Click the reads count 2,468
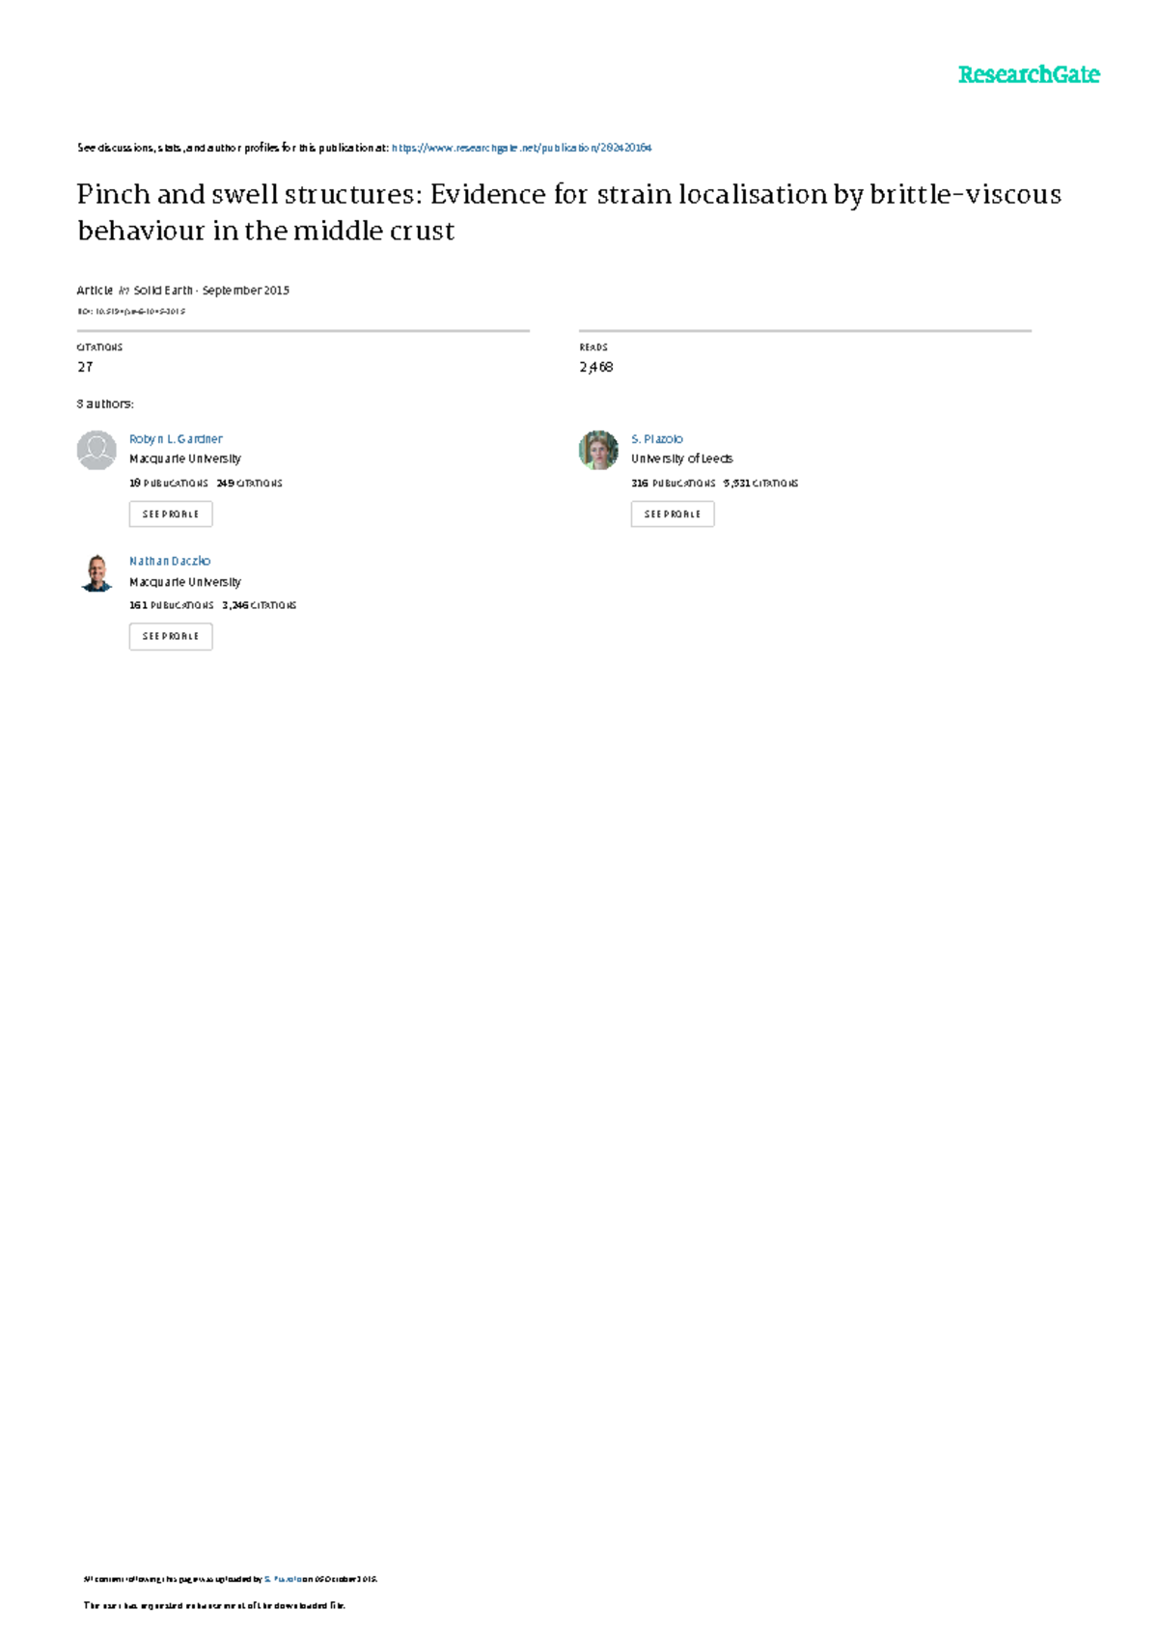The height and width of the screenshot is (1638, 1158). click(596, 367)
